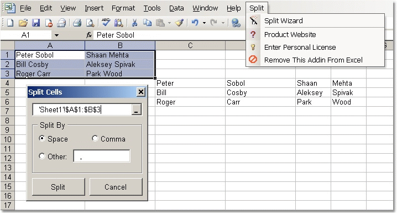Click the Split button in dialog
This screenshot has width=397, height=214.
click(x=58, y=187)
